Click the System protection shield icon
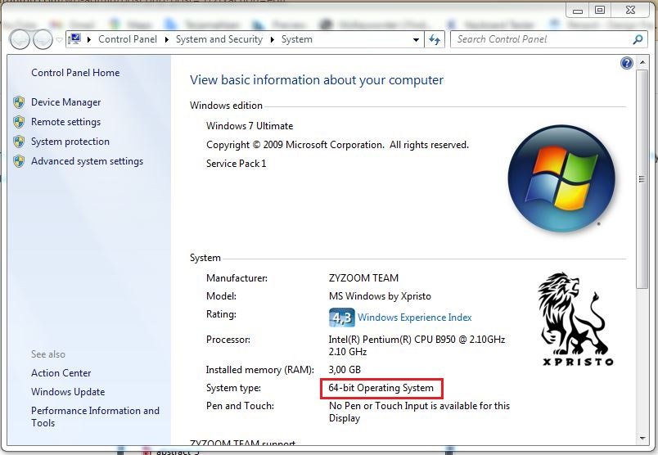 [19, 142]
